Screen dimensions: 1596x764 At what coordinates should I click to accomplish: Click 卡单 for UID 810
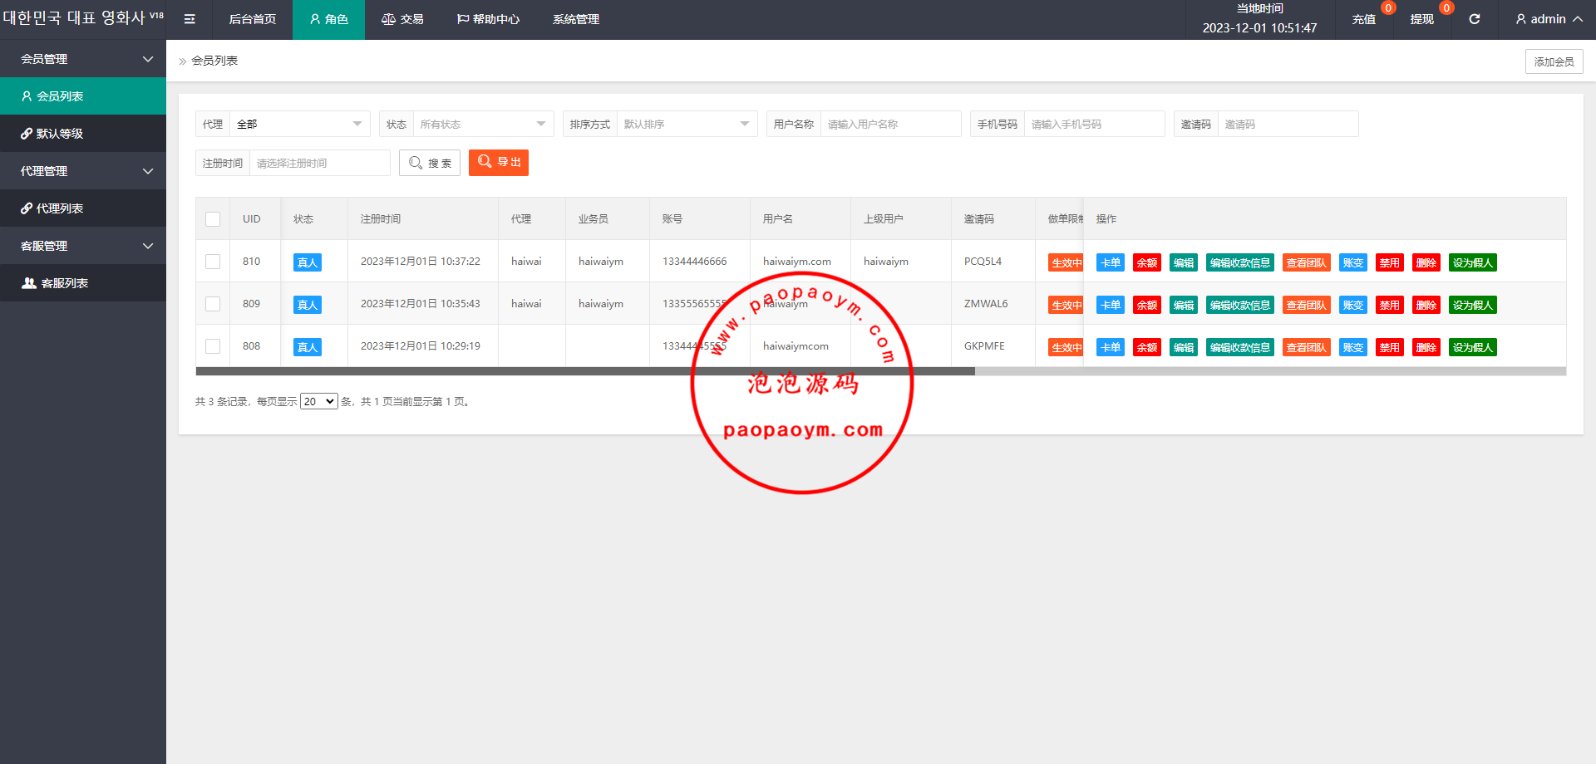1111,262
